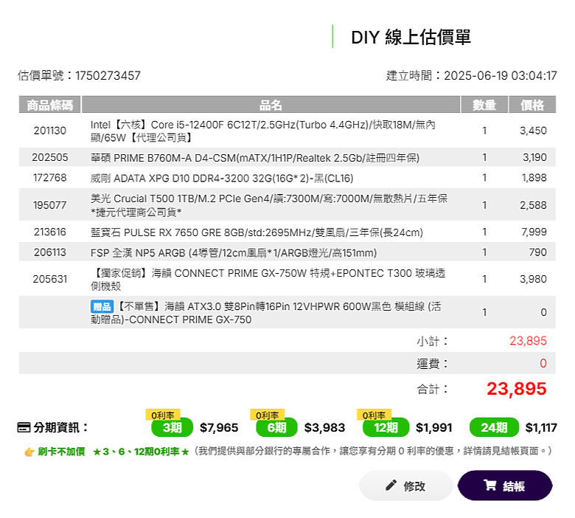Click the pencil icon in 修改 button
575x518 pixels.
[391, 486]
